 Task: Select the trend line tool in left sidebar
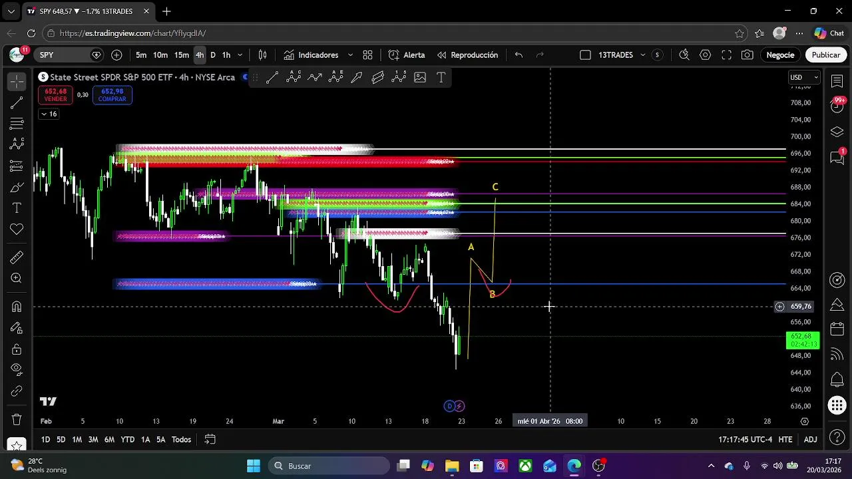tap(17, 102)
